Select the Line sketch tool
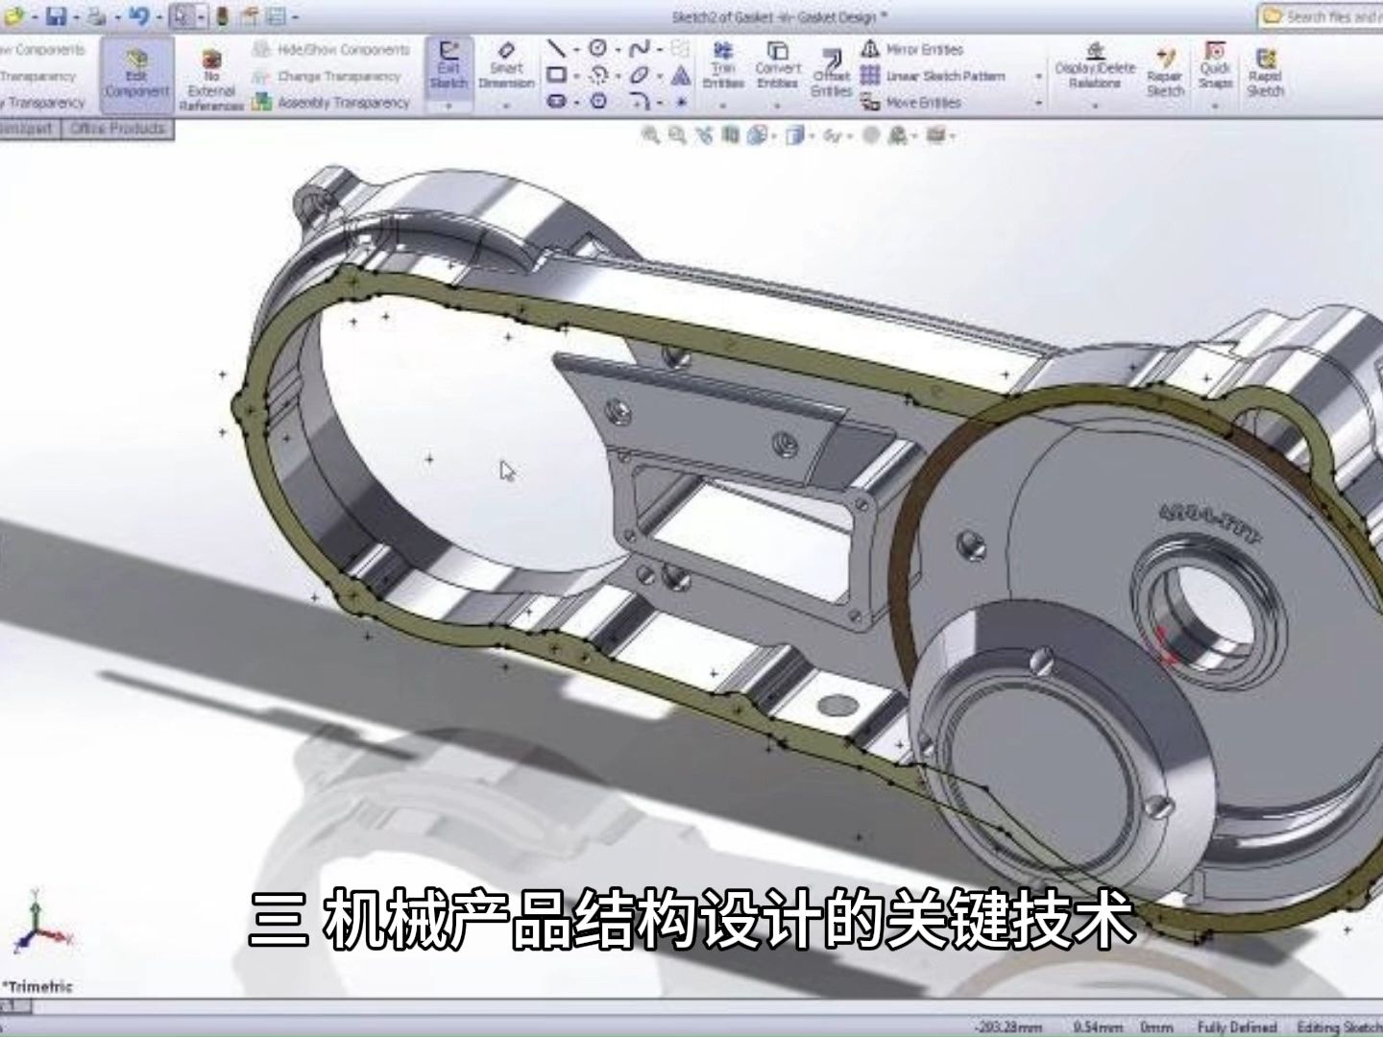Image resolution: width=1383 pixels, height=1037 pixels. click(x=556, y=48)
